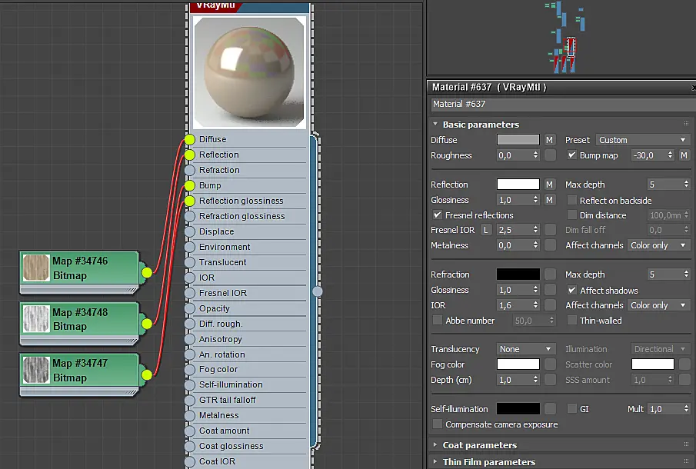Image resolution: width=696 pixels, height=469 pixels.
Task: Click the Displace input socket
Action: pyautogui.click(x=189, y=231)
